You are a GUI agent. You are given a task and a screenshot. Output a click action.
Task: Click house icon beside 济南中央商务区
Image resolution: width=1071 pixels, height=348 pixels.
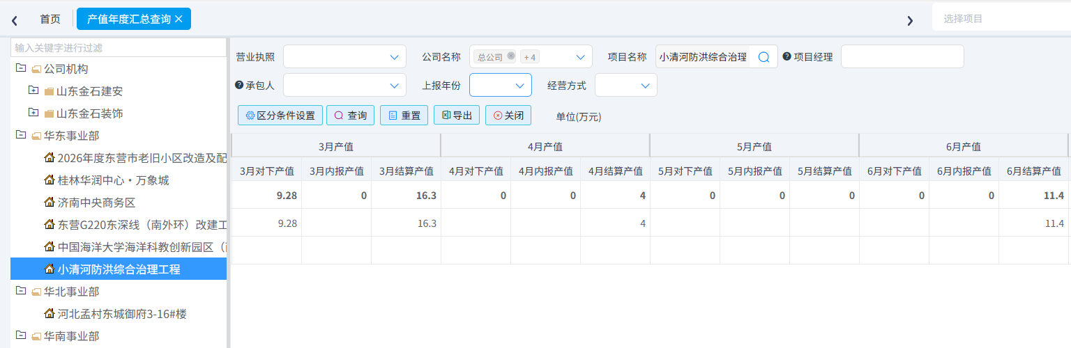[x=49, y=202]
